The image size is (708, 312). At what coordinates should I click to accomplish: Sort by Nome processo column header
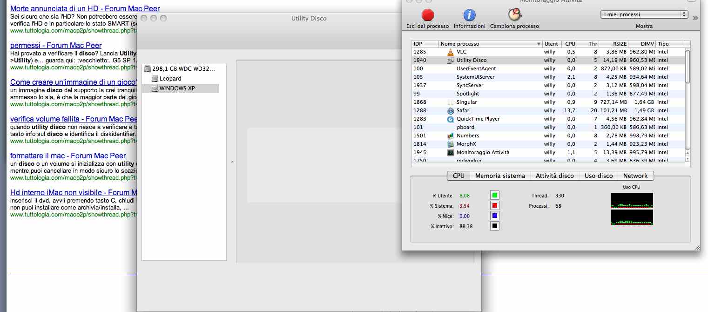click(x=491, y=44)
